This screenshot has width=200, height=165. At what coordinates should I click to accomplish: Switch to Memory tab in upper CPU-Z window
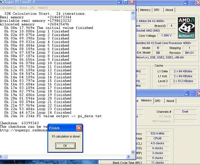coord(145,10)
